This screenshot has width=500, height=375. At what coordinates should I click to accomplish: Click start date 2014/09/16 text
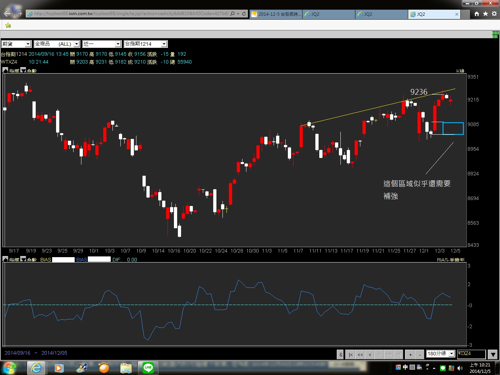coord(17,353)
